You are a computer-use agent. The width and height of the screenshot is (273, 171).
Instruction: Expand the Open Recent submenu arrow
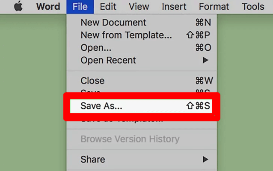coord(205,61)
